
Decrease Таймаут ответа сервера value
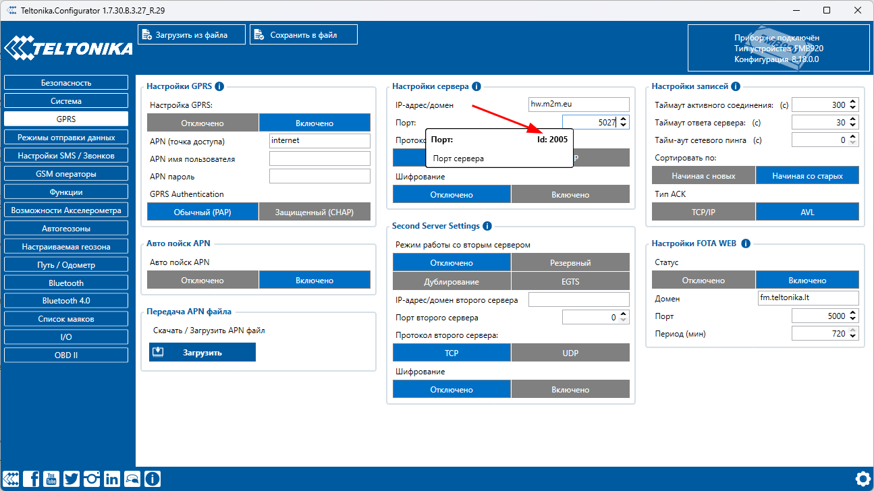tap(853, 125)
